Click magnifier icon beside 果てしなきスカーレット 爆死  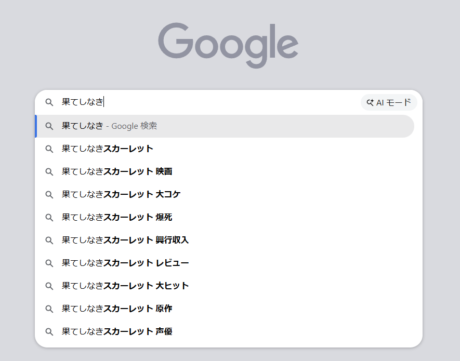(49, 217)
